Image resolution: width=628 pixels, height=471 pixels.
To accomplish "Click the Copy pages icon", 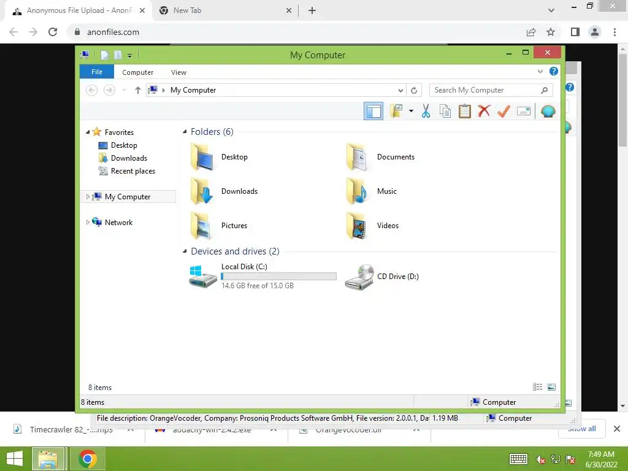I will click(x=445, y=111).
